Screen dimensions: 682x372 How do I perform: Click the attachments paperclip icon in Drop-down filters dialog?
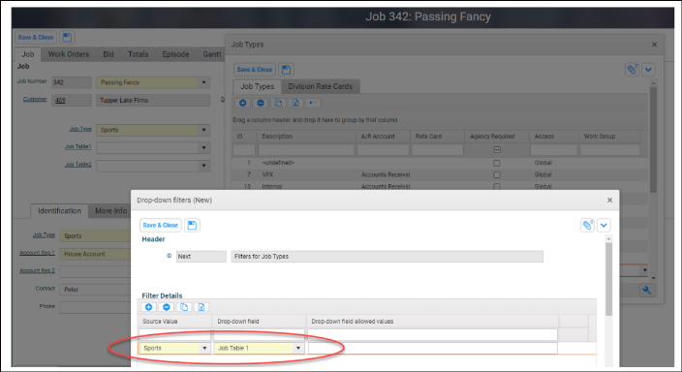[588, 226]
